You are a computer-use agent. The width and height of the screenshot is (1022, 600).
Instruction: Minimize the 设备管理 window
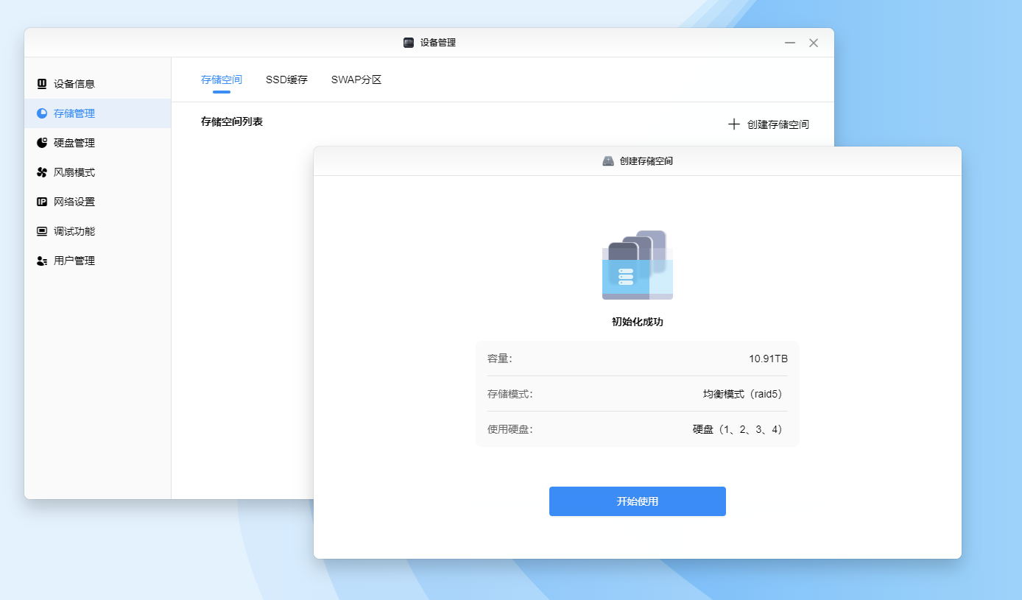(x=790, y=43)
